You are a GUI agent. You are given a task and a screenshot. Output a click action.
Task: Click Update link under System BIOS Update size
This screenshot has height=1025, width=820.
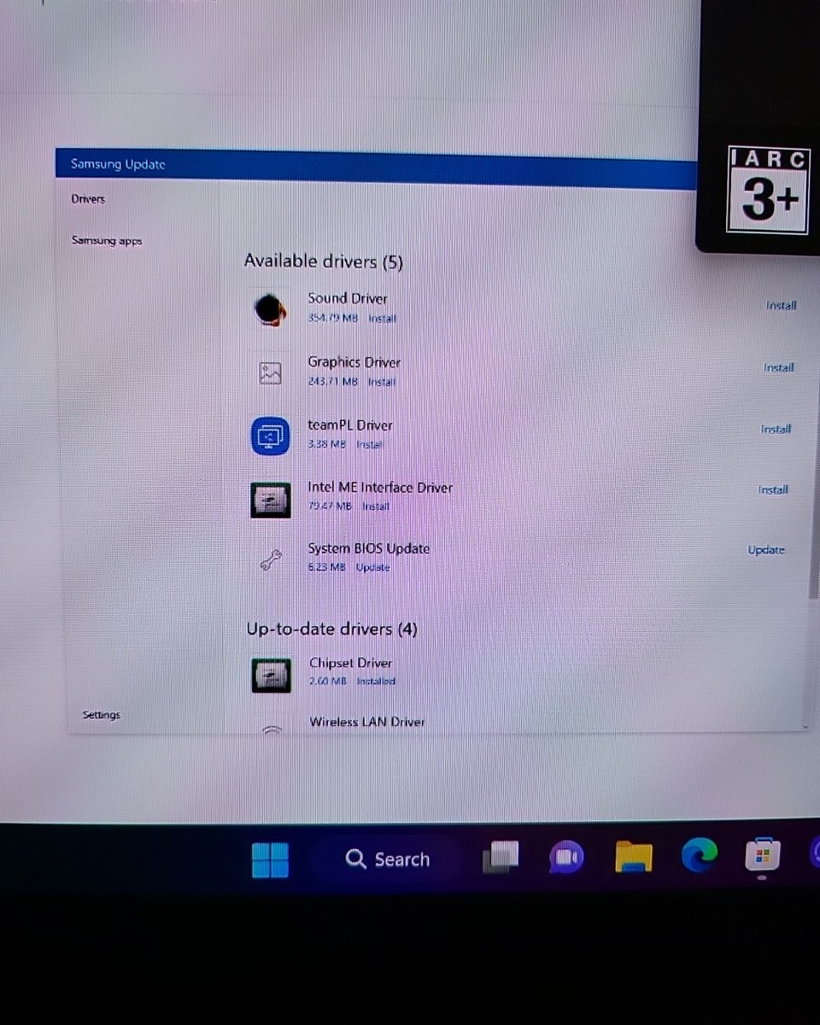tap(373, 567)
